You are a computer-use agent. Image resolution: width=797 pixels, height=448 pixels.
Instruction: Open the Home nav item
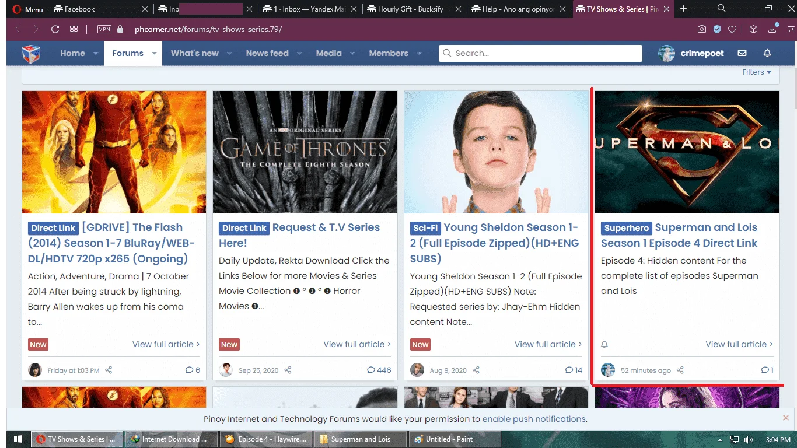72,53
